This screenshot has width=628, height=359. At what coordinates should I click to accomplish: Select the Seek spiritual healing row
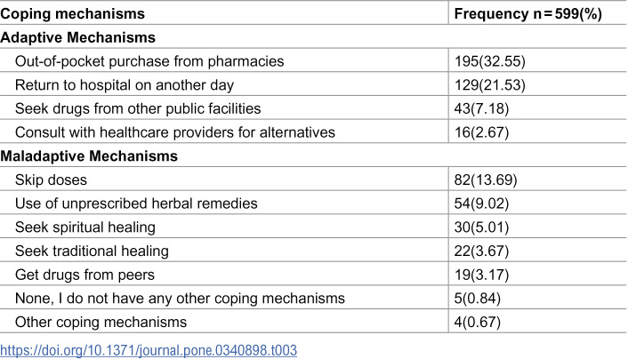(313, 227)
